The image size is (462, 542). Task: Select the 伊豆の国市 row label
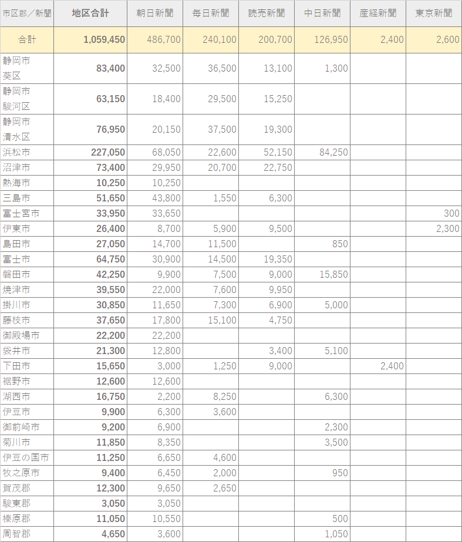tap(27, 457)
